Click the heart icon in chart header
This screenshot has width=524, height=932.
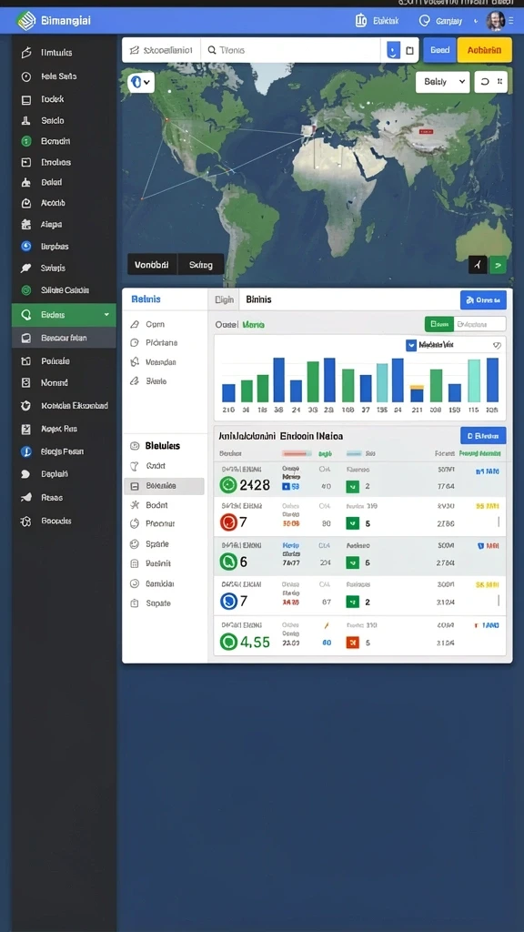tap(498, 345)
